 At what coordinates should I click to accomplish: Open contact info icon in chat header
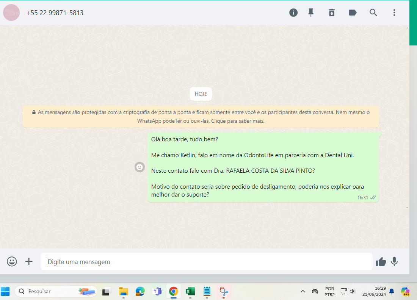(293, 12)
